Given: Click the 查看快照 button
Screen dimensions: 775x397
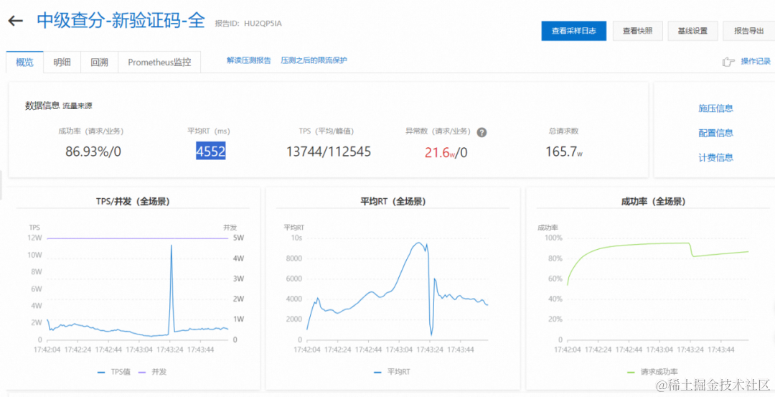Looking at the screenshot, I should coord(638,31).
